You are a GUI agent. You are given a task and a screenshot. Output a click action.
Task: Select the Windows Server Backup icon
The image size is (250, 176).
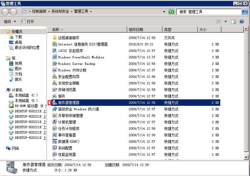[54, 64]
